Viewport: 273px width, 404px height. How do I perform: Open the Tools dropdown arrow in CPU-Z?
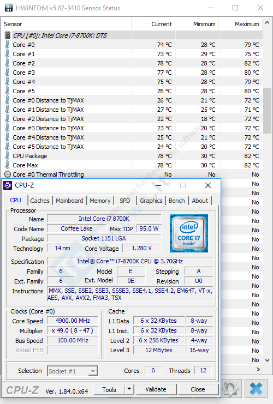coord(129,389)
